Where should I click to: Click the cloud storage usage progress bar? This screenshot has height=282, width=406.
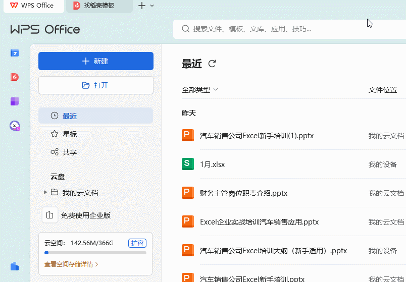95,253
